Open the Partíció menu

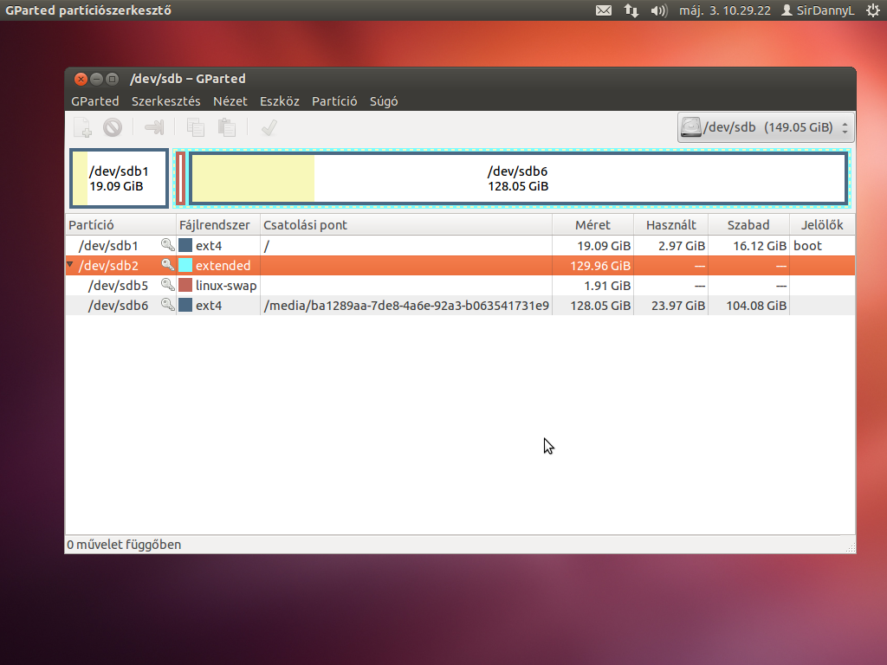coord(334,101)
